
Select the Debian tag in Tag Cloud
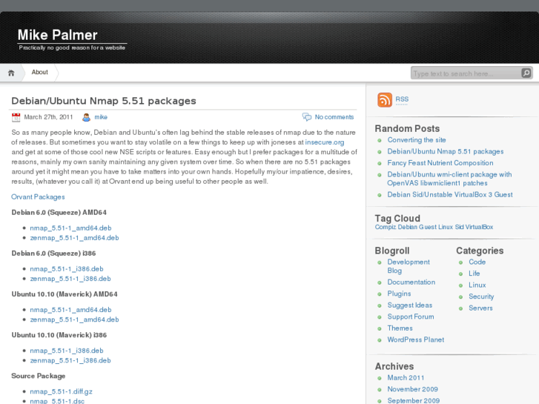[x=408, y=227]
